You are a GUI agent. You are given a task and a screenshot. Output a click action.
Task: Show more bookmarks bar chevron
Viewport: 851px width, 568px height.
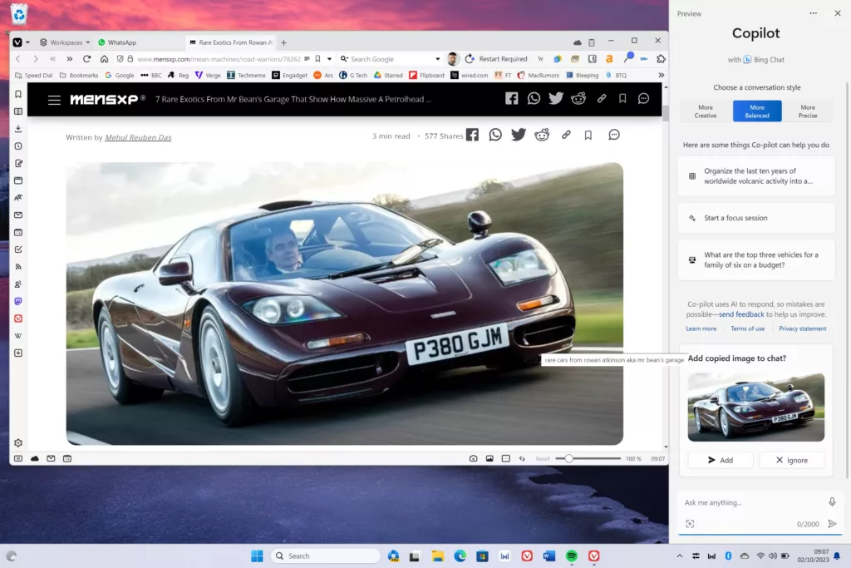click(x=661, y=75)
